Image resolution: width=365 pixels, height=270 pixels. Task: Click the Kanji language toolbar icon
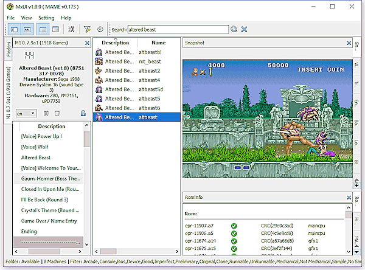coord(72,29)
